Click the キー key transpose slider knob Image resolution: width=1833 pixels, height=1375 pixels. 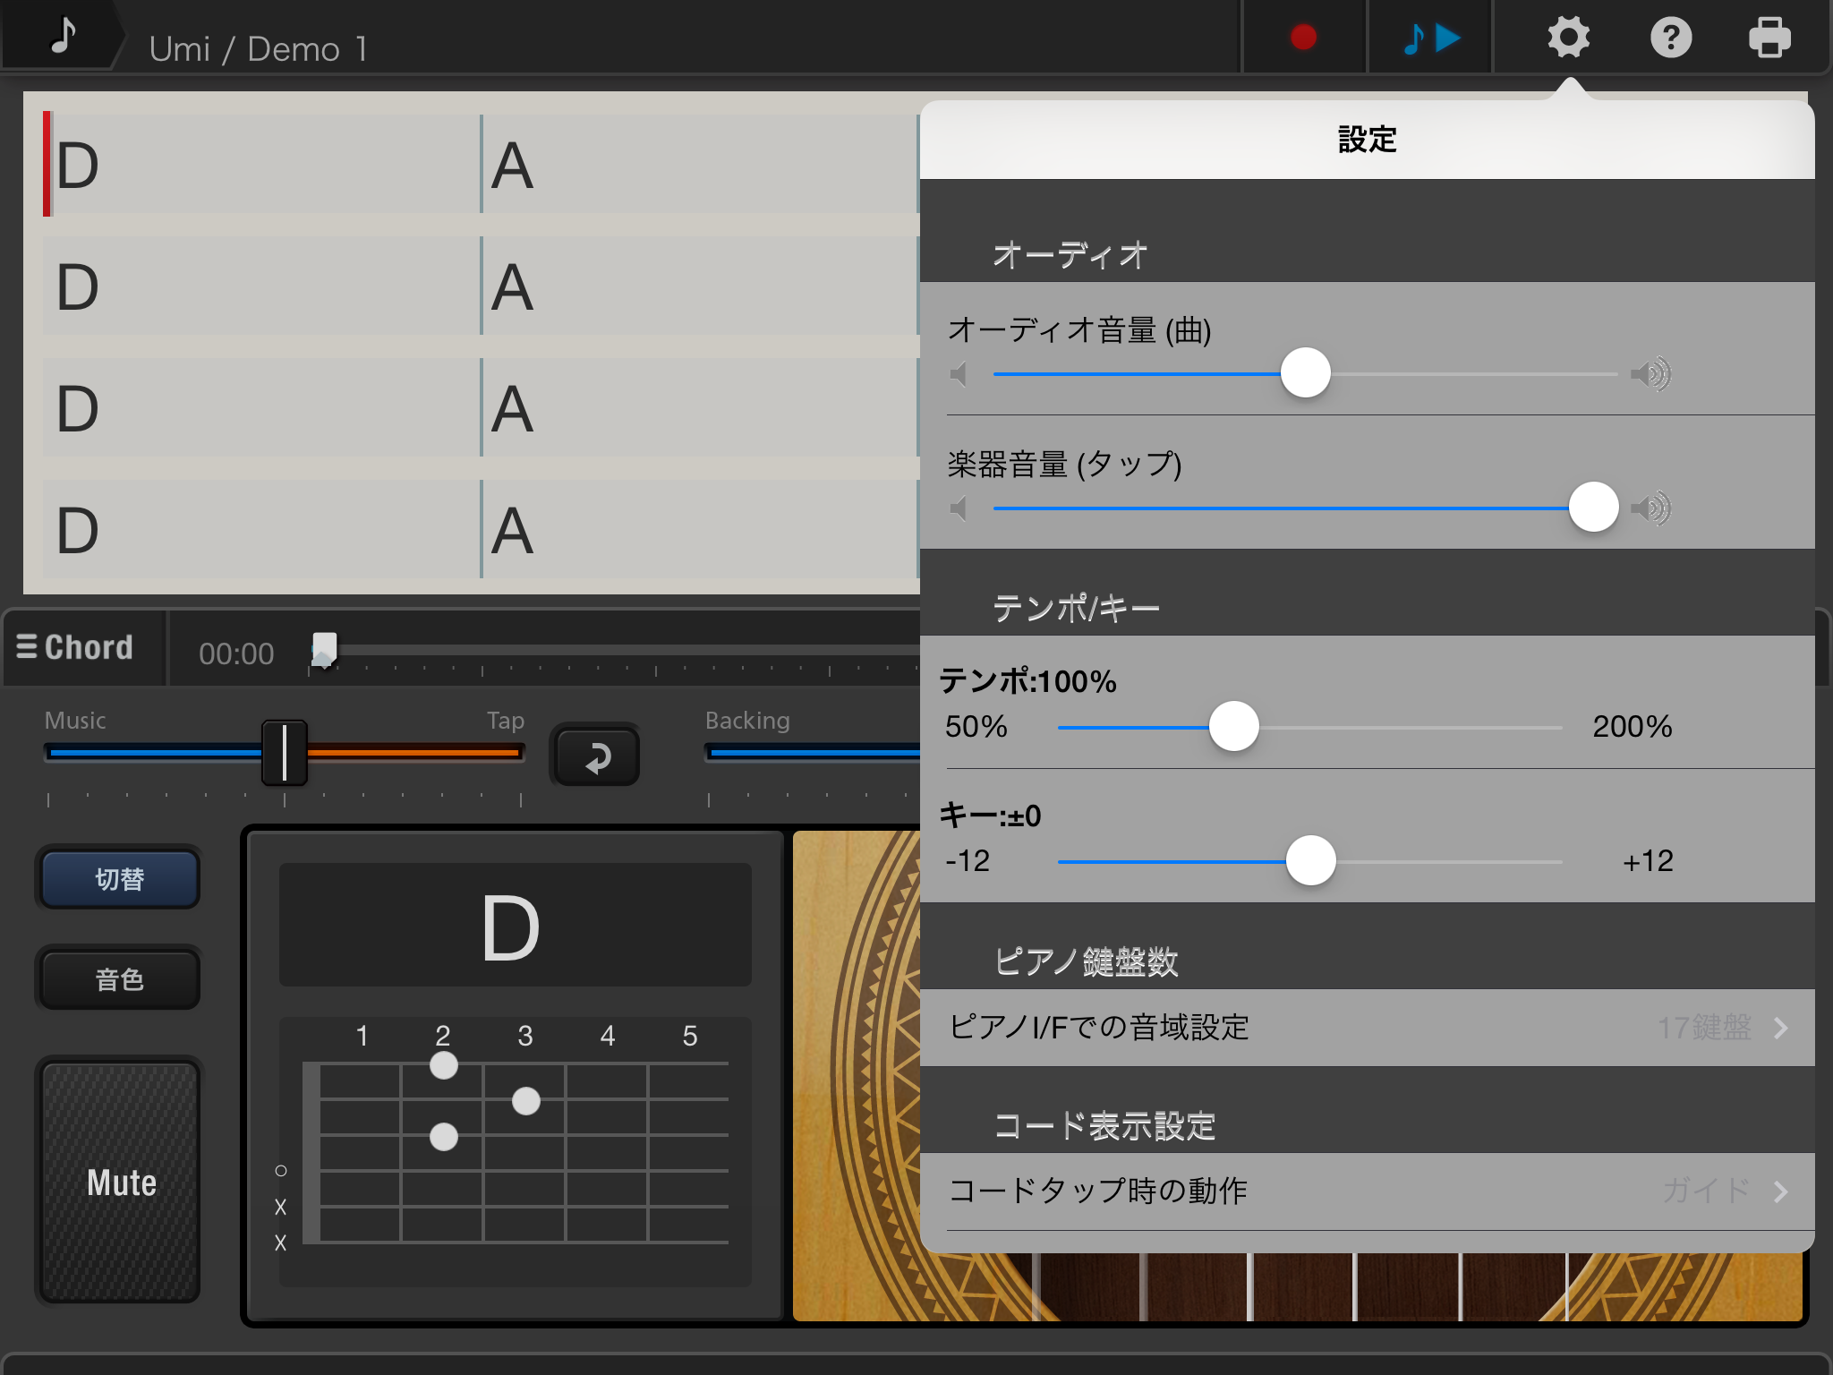[x=1310, y=860]
